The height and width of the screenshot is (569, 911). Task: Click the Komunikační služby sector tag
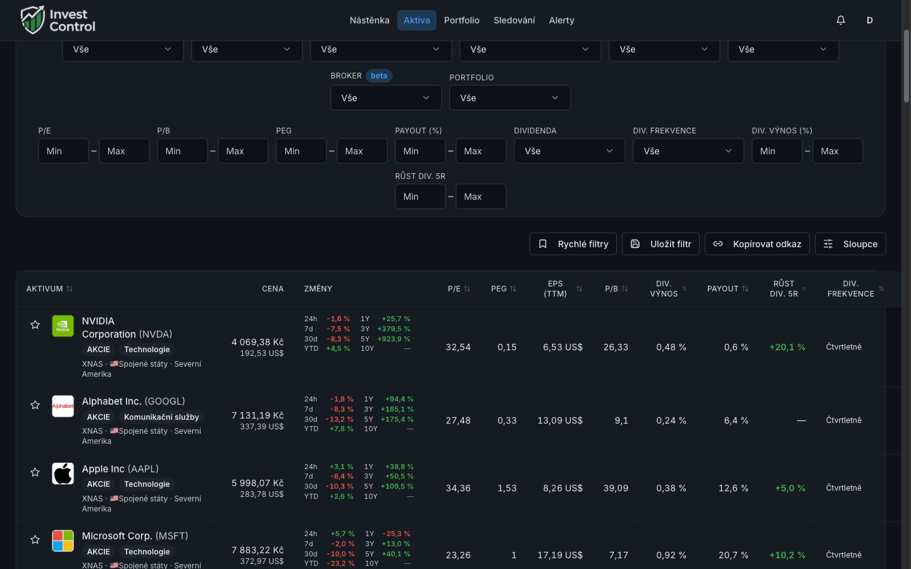pos(161,417)
